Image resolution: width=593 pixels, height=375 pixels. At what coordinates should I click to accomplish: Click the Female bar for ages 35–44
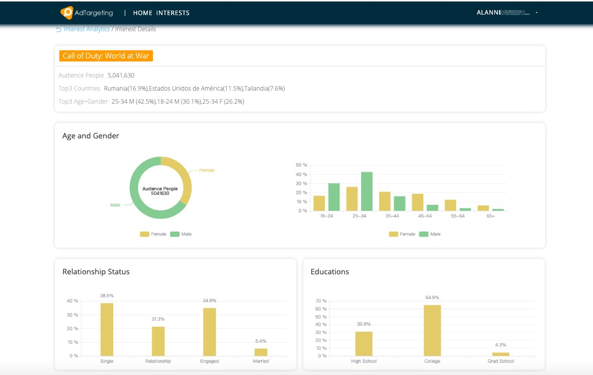click(x=385, y=201)
